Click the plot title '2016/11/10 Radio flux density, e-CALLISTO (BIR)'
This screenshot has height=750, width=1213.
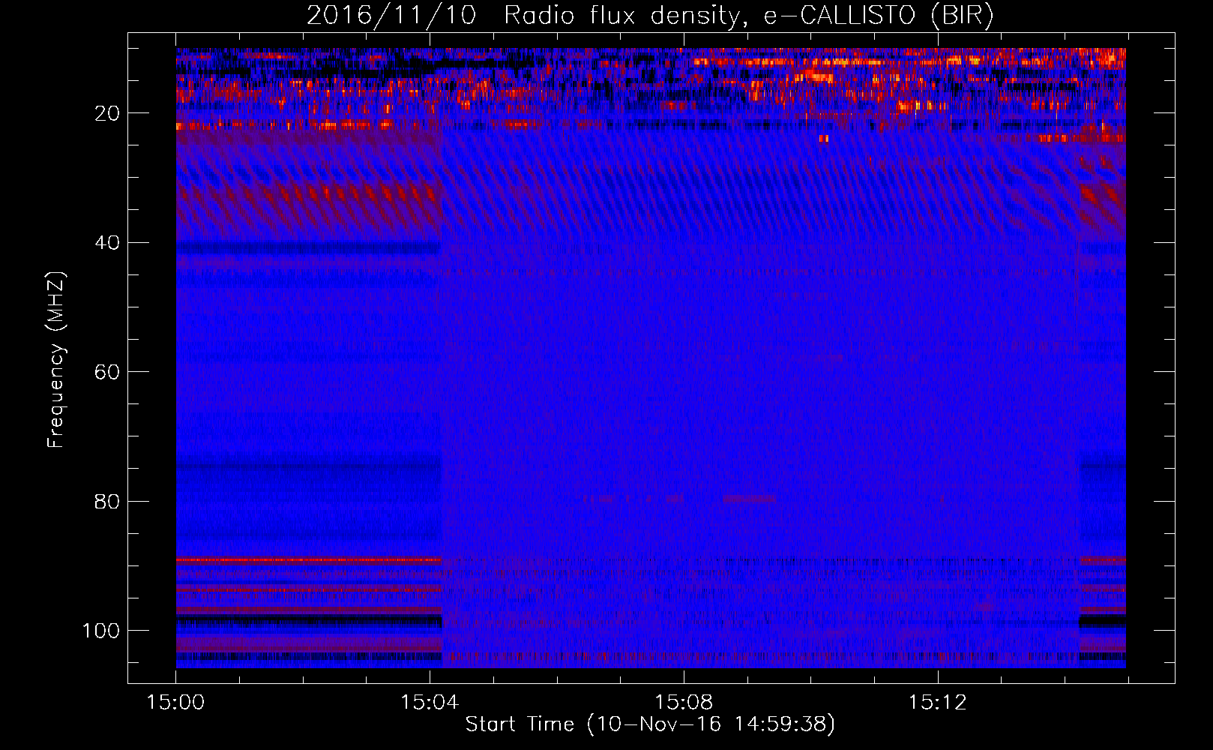coord(650,15)
